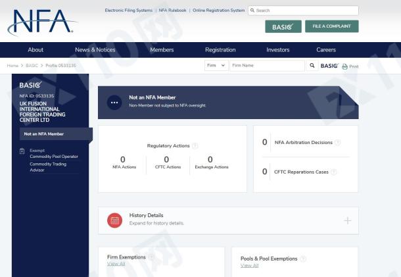Click the magnifier in the top search box
Viewport: 401px width, 277px height.
[x=252, y=11]
